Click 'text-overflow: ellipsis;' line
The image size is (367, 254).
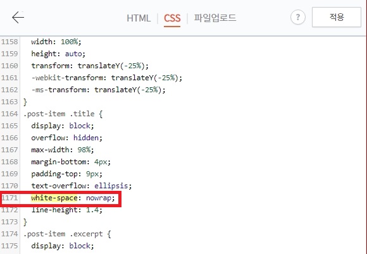(x=82, y=186)
